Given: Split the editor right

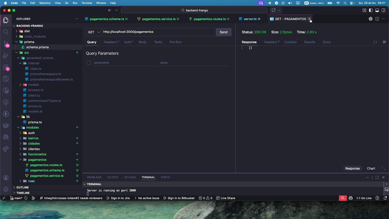Looking at the screenshot, I should click(x=377, y=19).
